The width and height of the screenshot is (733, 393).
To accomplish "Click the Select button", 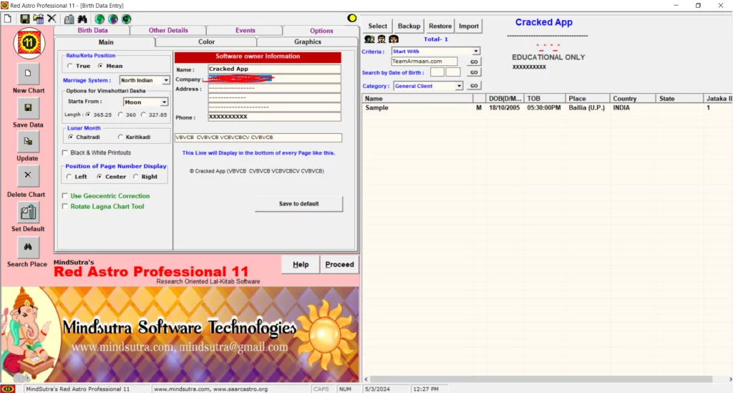I will 377,26.
